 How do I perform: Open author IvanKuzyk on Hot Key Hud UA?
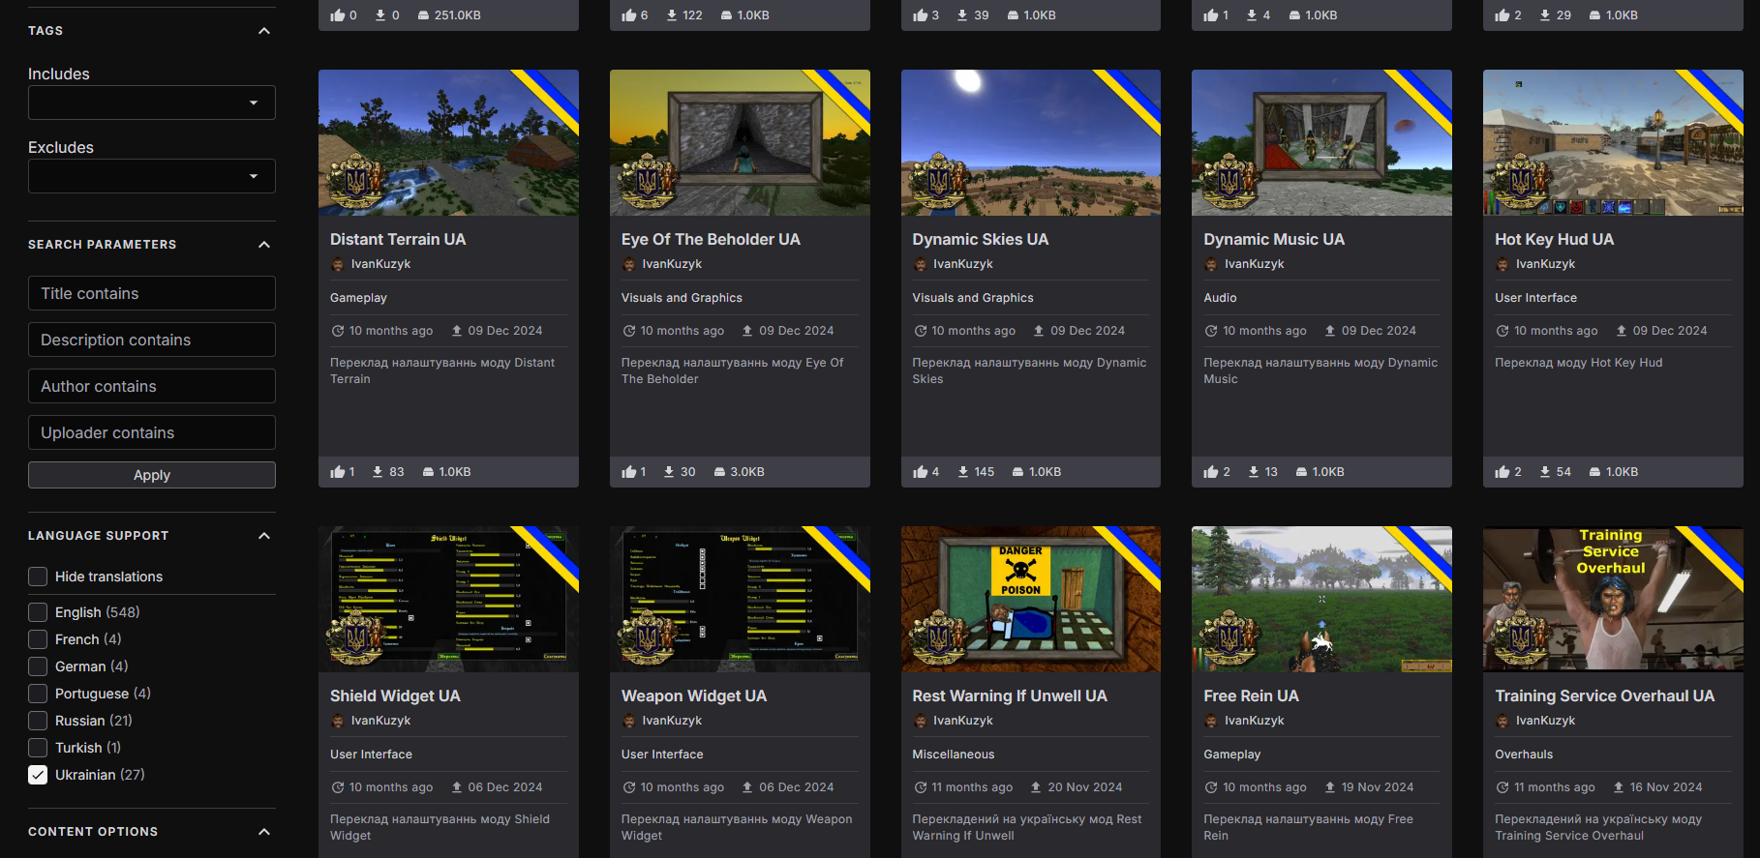click(x=1545, y=264)
